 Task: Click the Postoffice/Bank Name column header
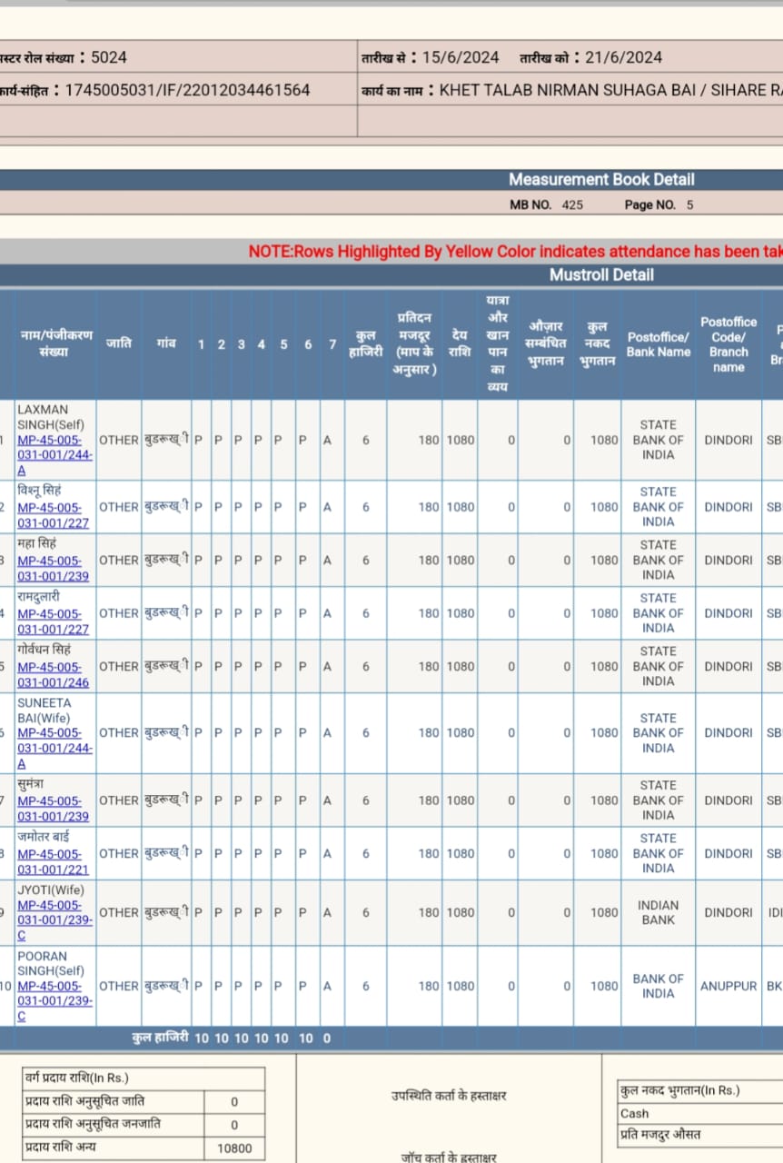[x=659, y=343]
